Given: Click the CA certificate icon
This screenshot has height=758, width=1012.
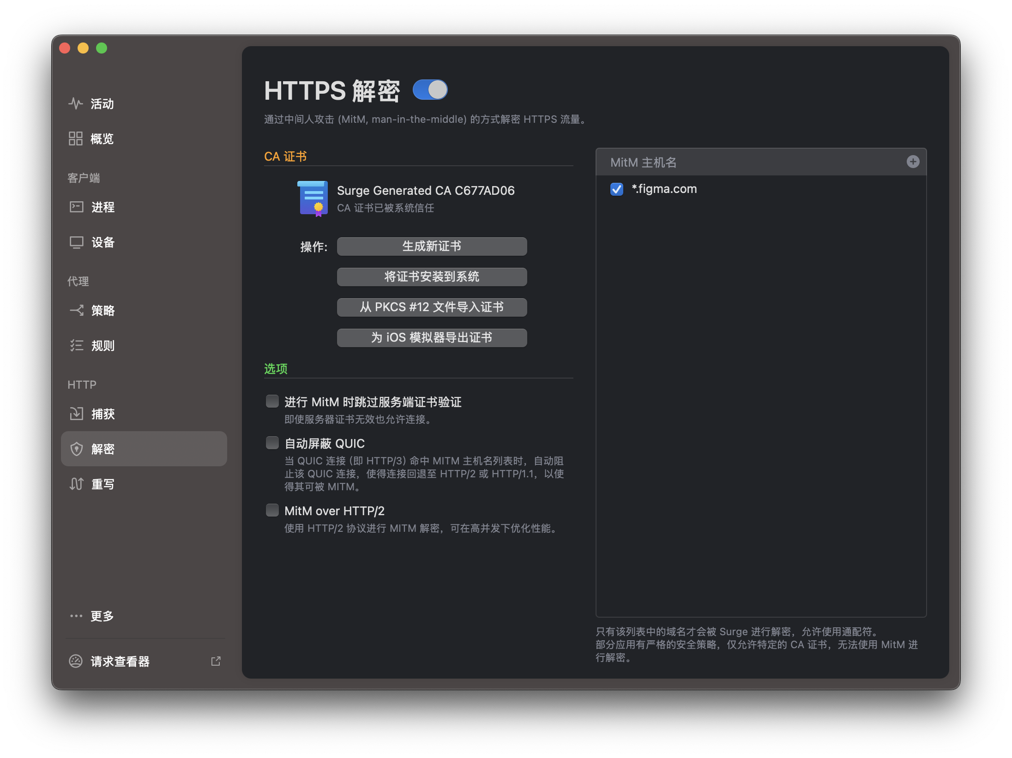Looking at the screenshot, I should (x=313, y=199).
